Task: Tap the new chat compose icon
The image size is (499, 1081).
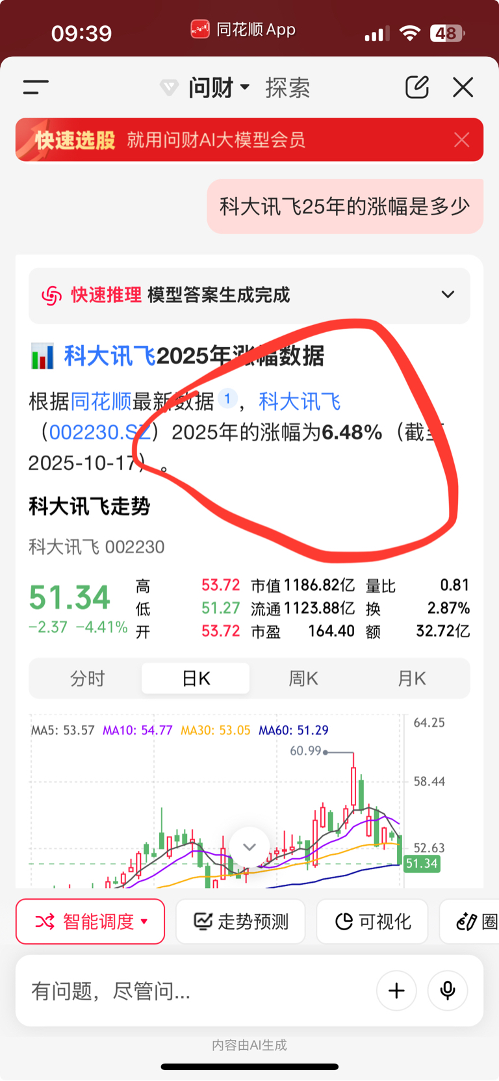Action: point(417,86)
